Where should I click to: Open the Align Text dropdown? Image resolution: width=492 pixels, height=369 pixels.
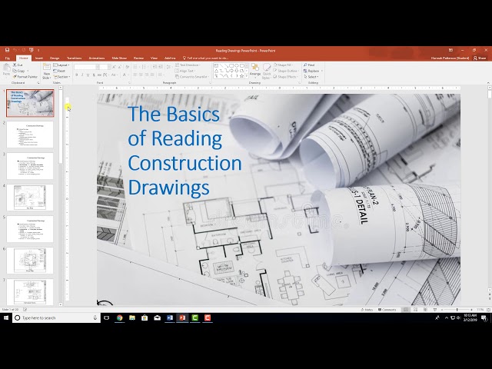tap(185, 71)
